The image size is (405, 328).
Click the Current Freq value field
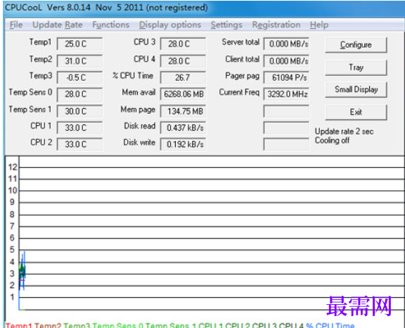[286, 94]
